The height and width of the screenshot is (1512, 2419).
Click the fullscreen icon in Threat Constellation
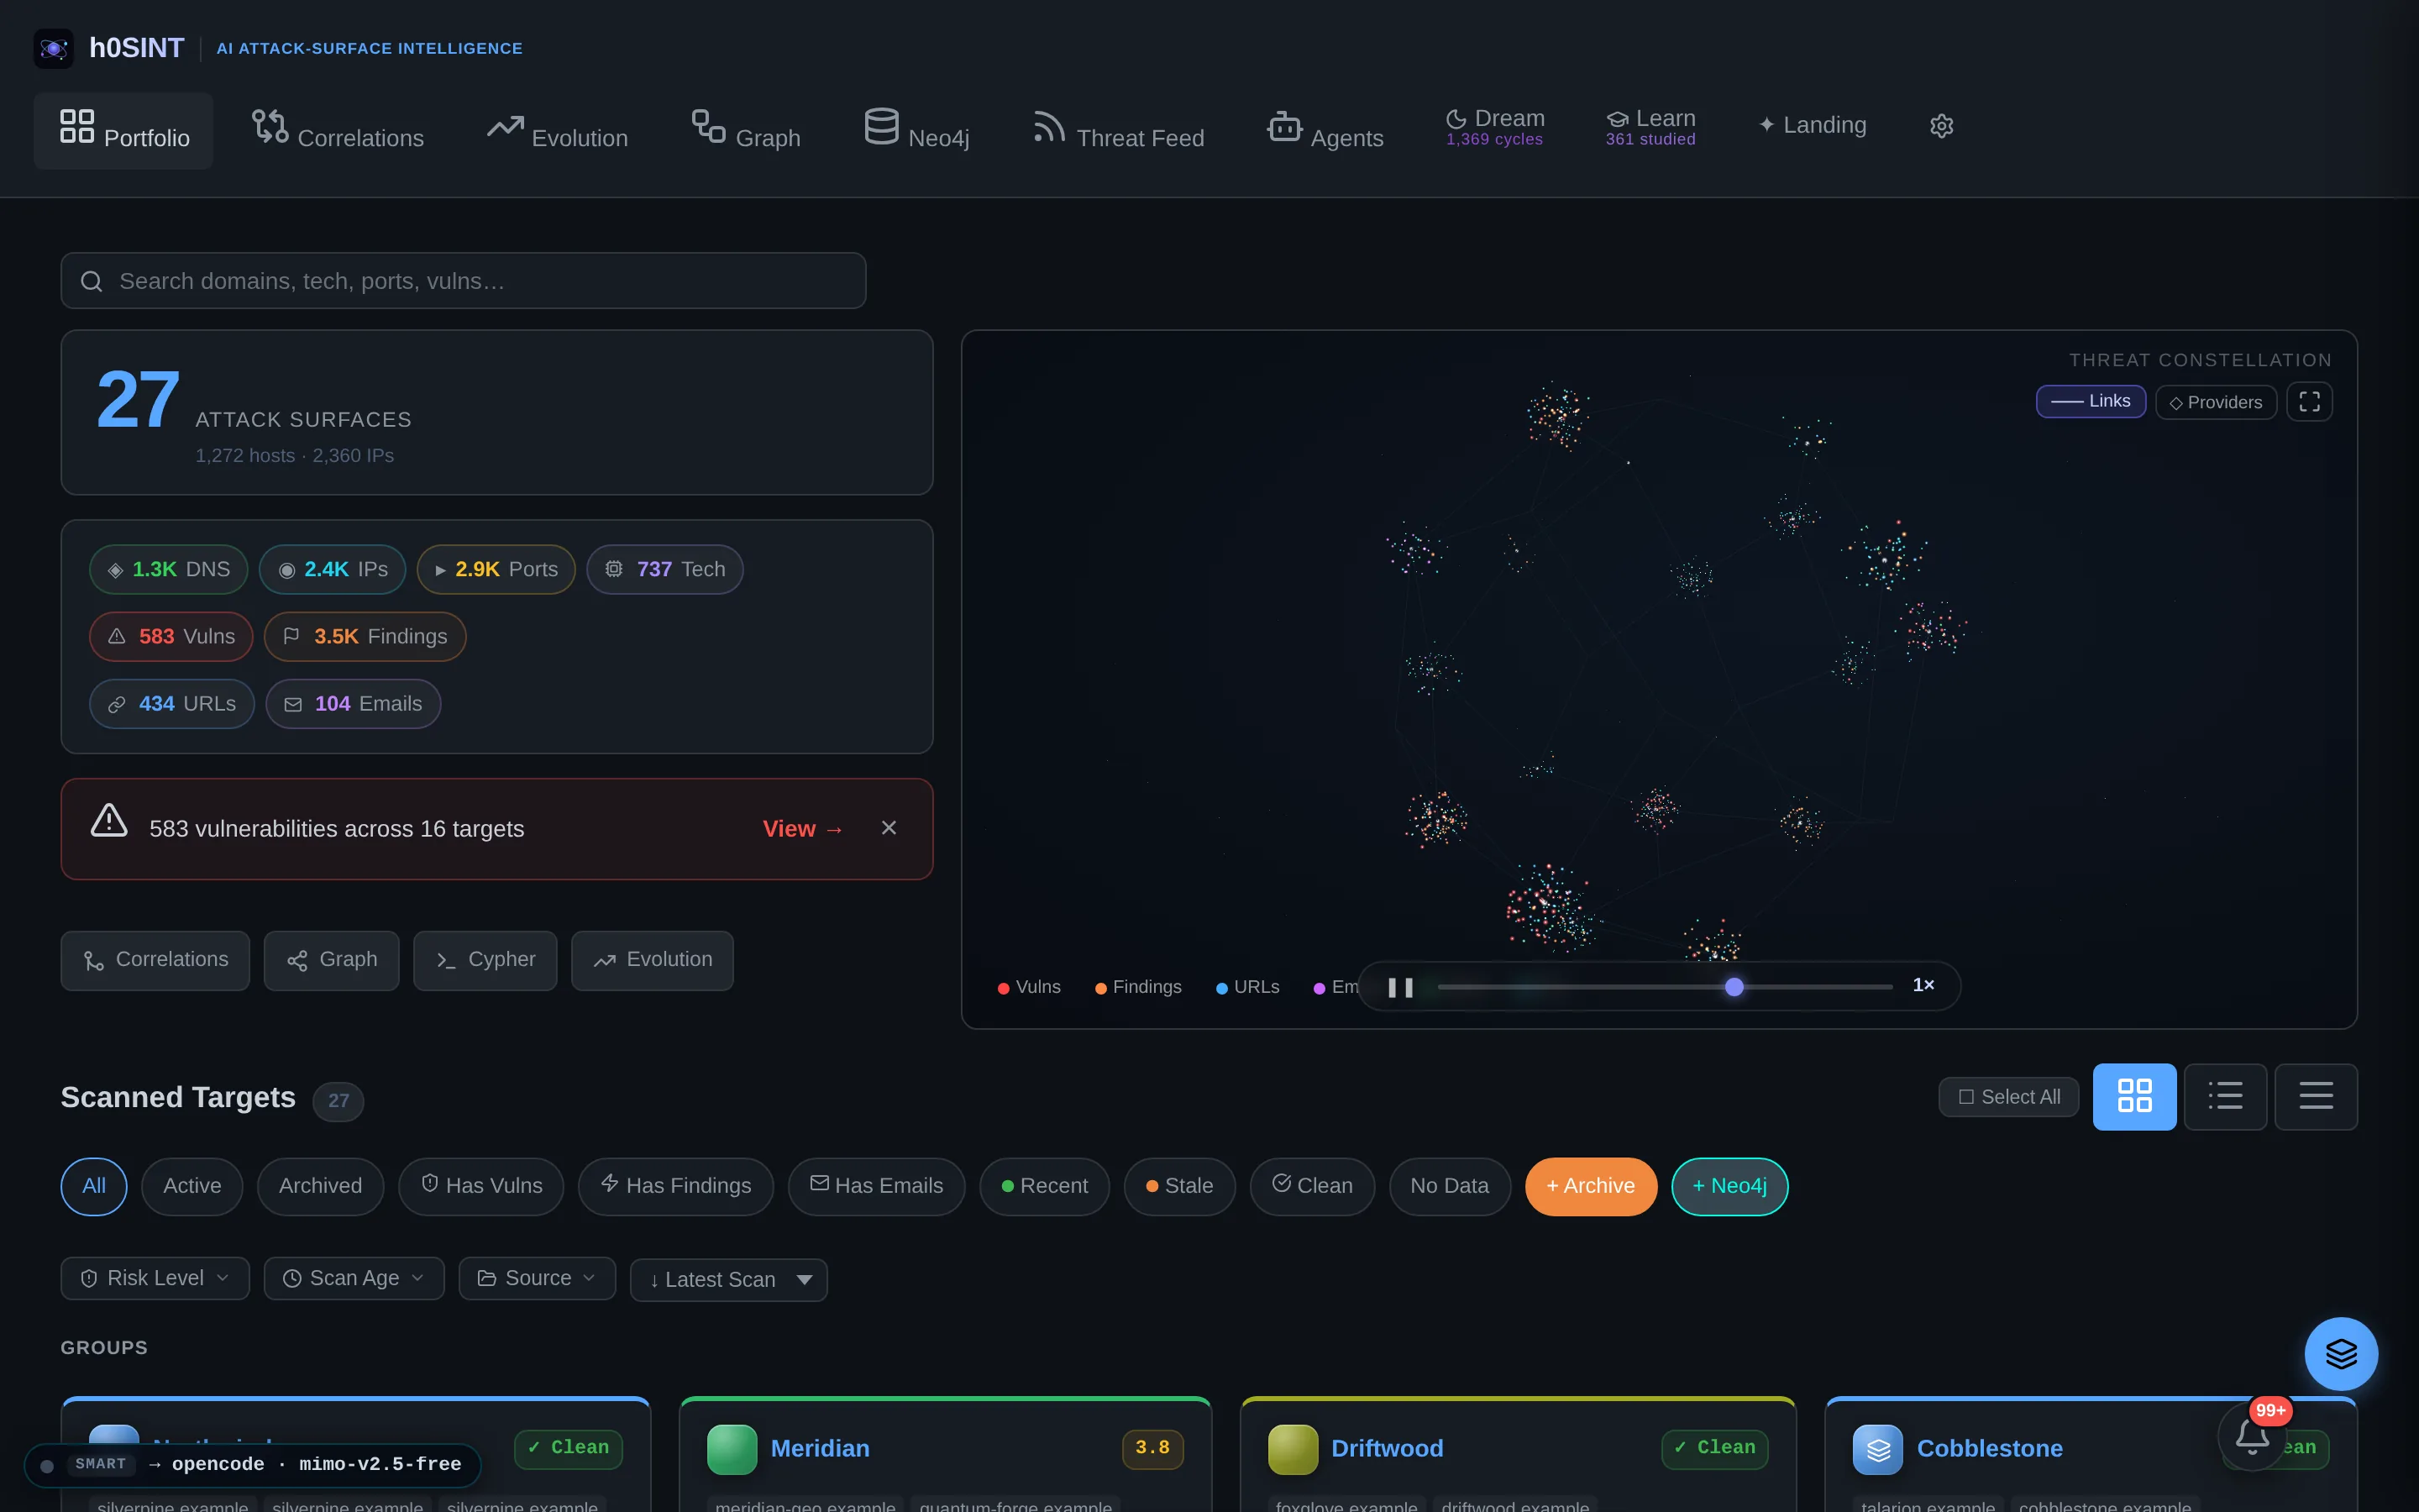pos(2309,402)
